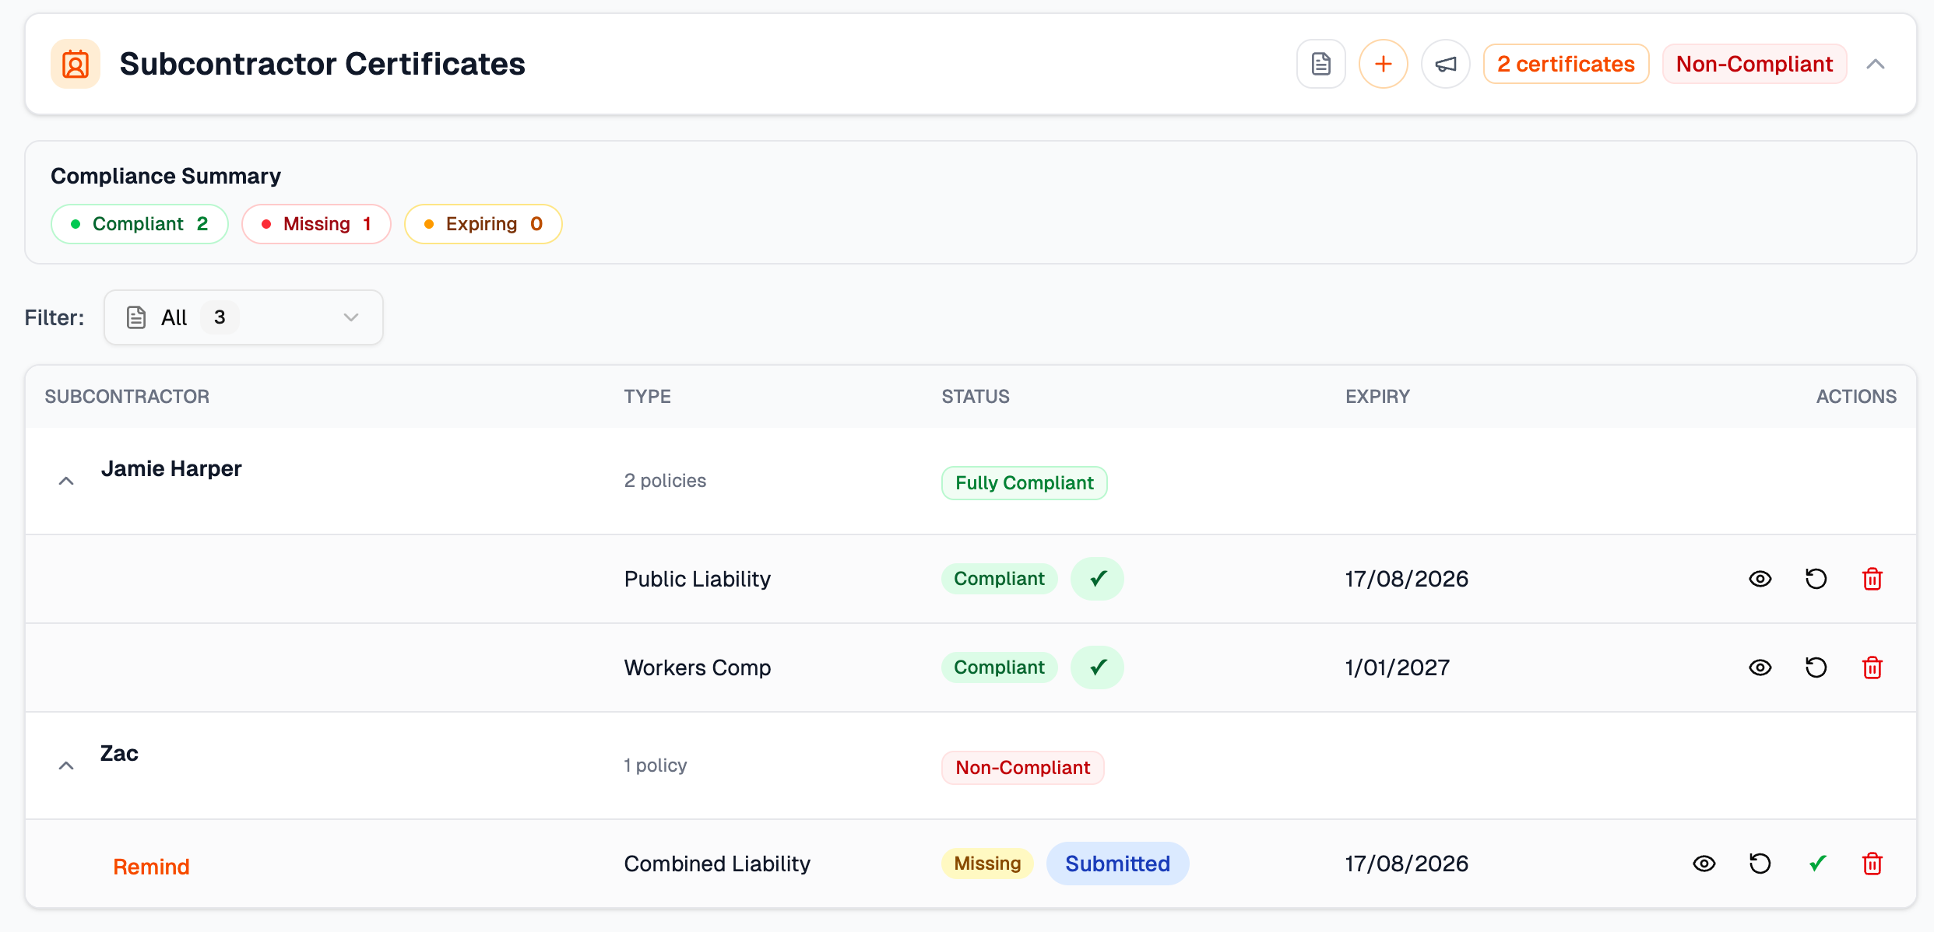
Task: Delete the Combined Liability certificate
Action: pos(1872,864)
